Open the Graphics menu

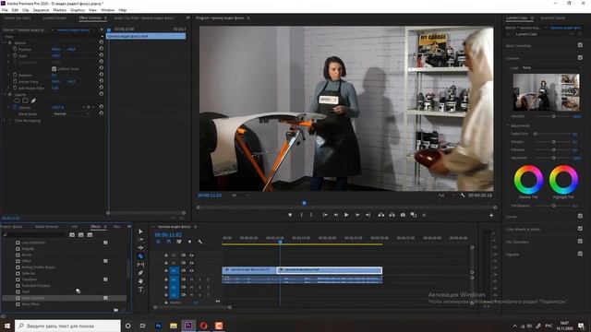point(78,10)
